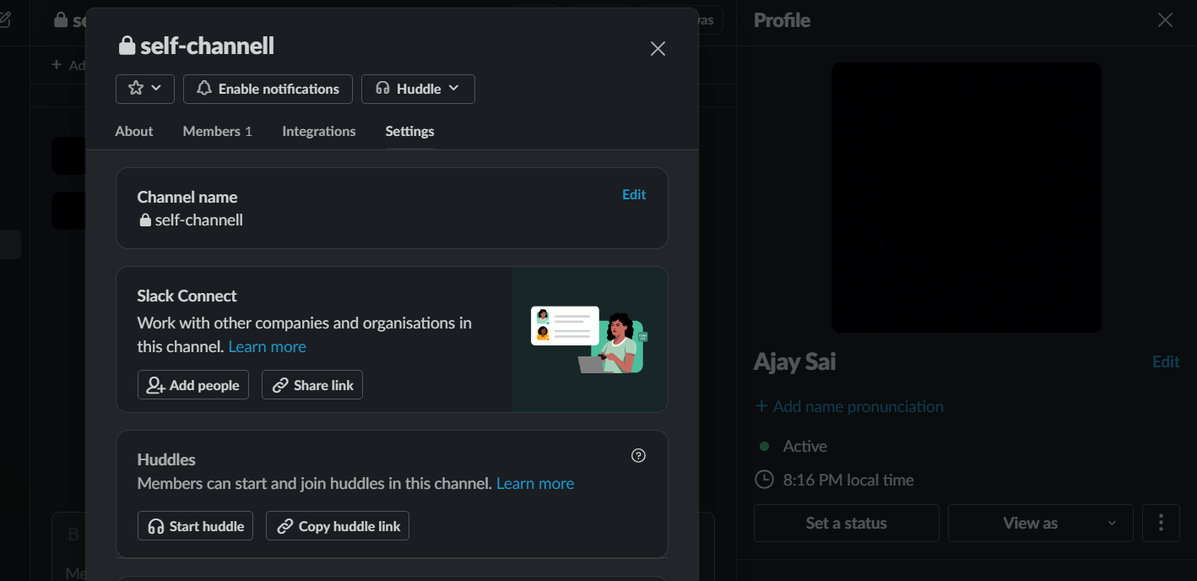
Task: Open the profile more actions menu
Action: point(1161,524)
